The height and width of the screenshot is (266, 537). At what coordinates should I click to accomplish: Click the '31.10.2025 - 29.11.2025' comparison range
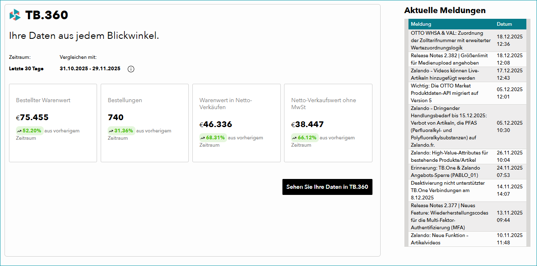[90, 69]
